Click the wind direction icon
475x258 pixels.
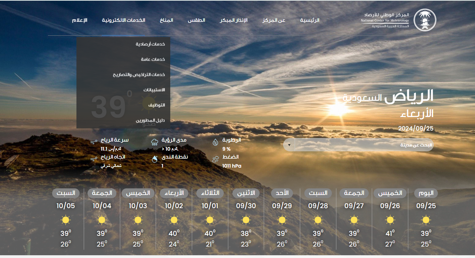pyautogui.click(x=93, y=159)
